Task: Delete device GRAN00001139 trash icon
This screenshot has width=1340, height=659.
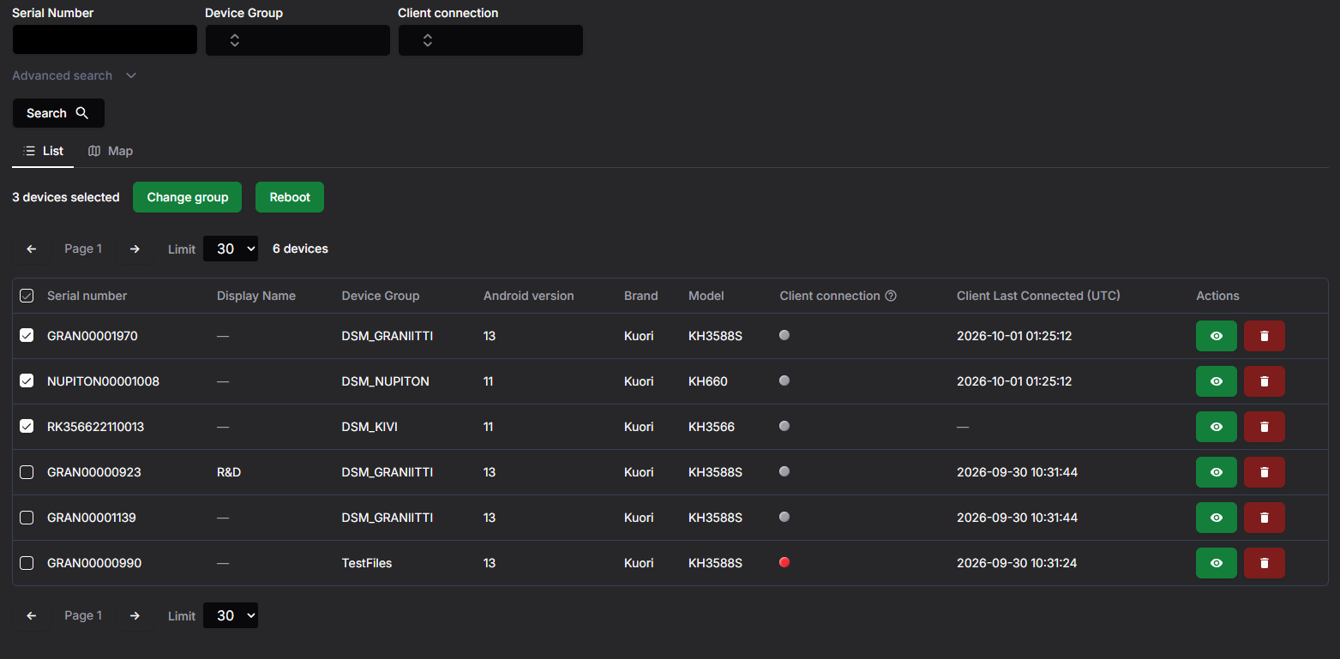Action: tap(1265, 518)
